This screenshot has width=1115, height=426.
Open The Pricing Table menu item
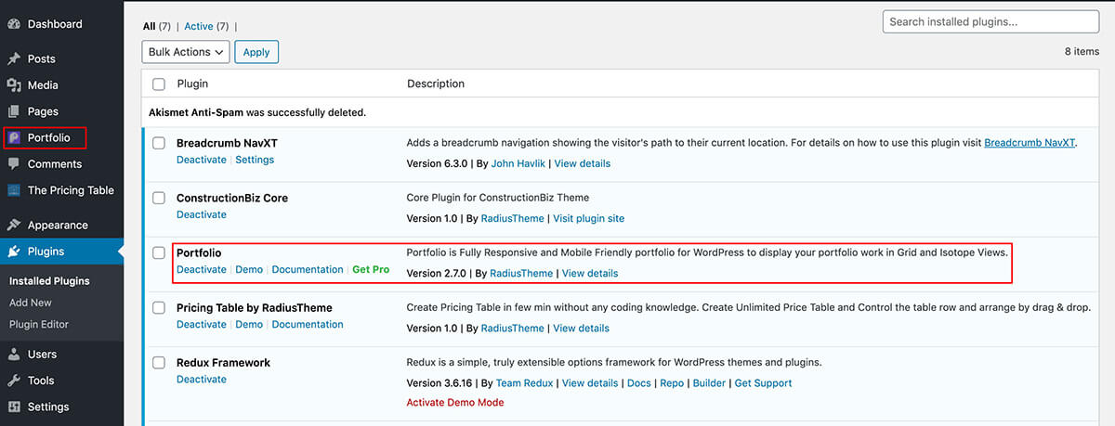(71, 190)
